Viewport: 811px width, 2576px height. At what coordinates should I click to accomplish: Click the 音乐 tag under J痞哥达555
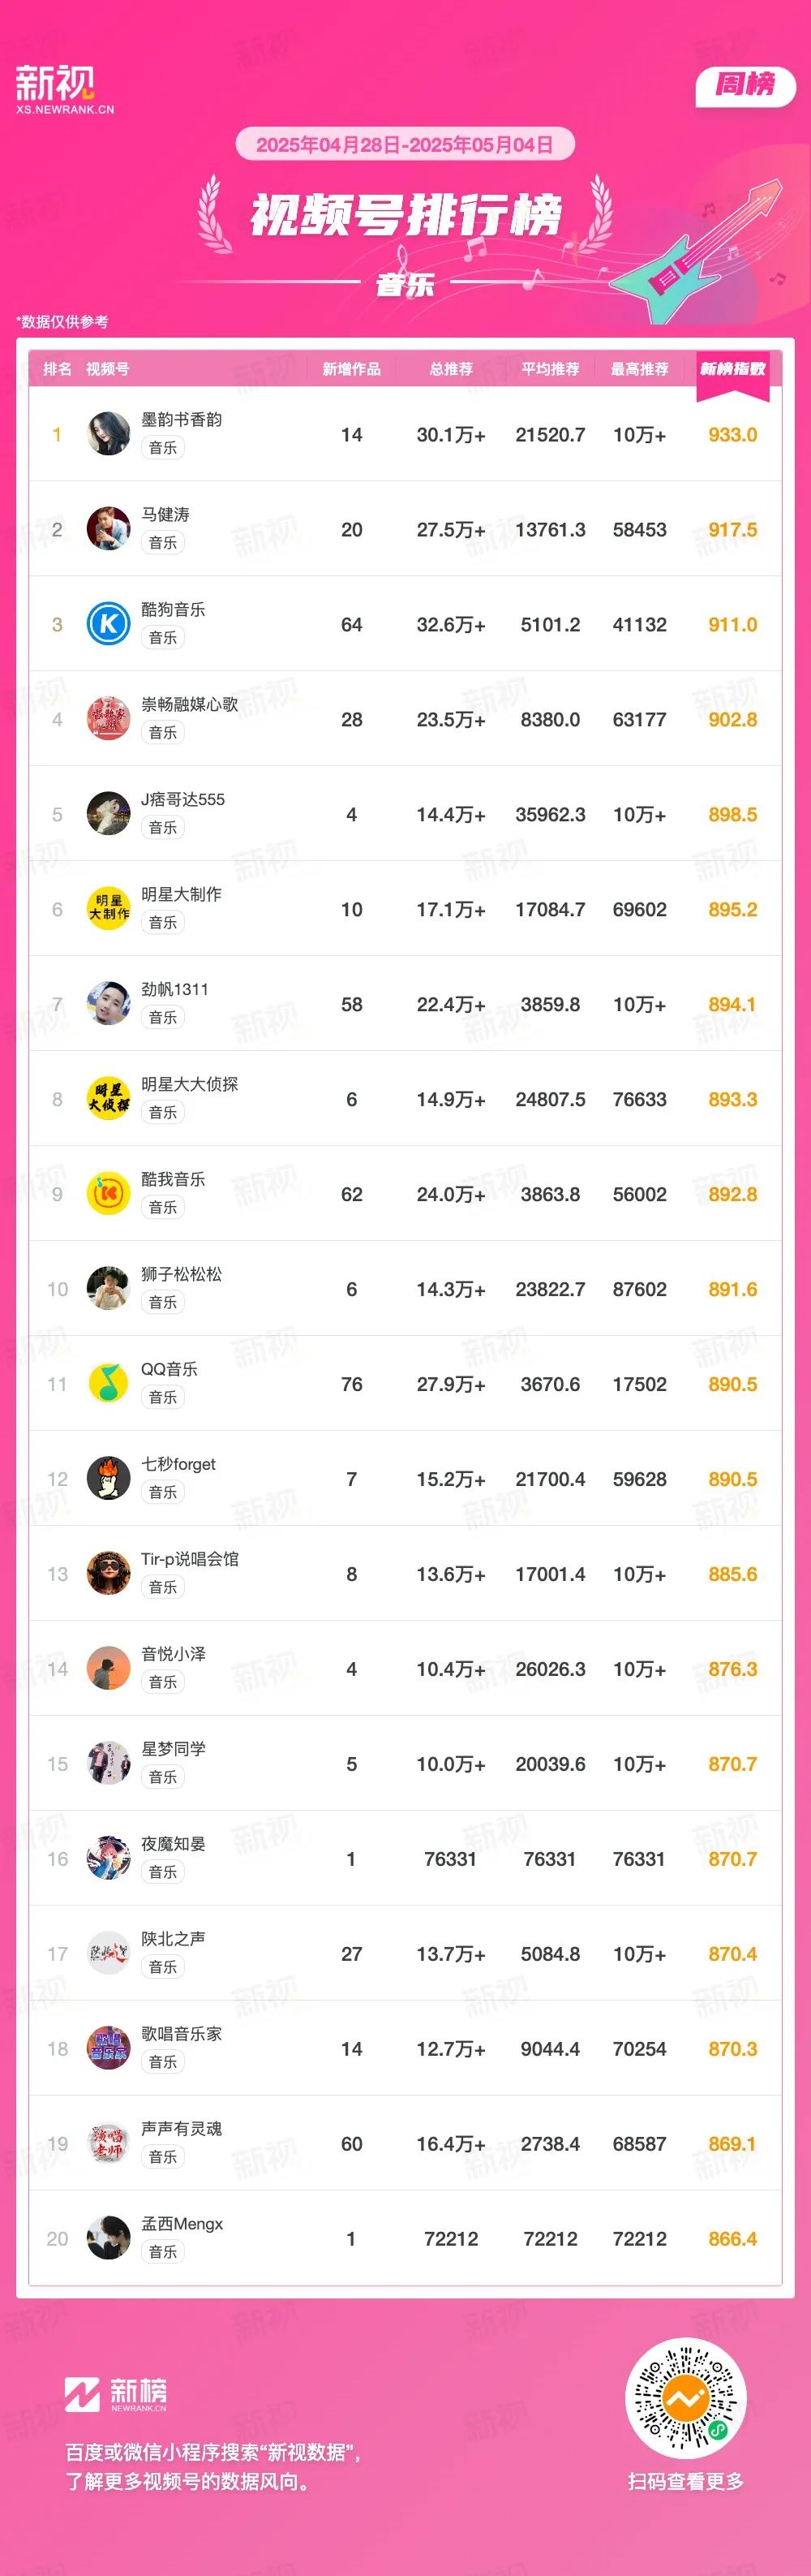[x=163, y=827]
